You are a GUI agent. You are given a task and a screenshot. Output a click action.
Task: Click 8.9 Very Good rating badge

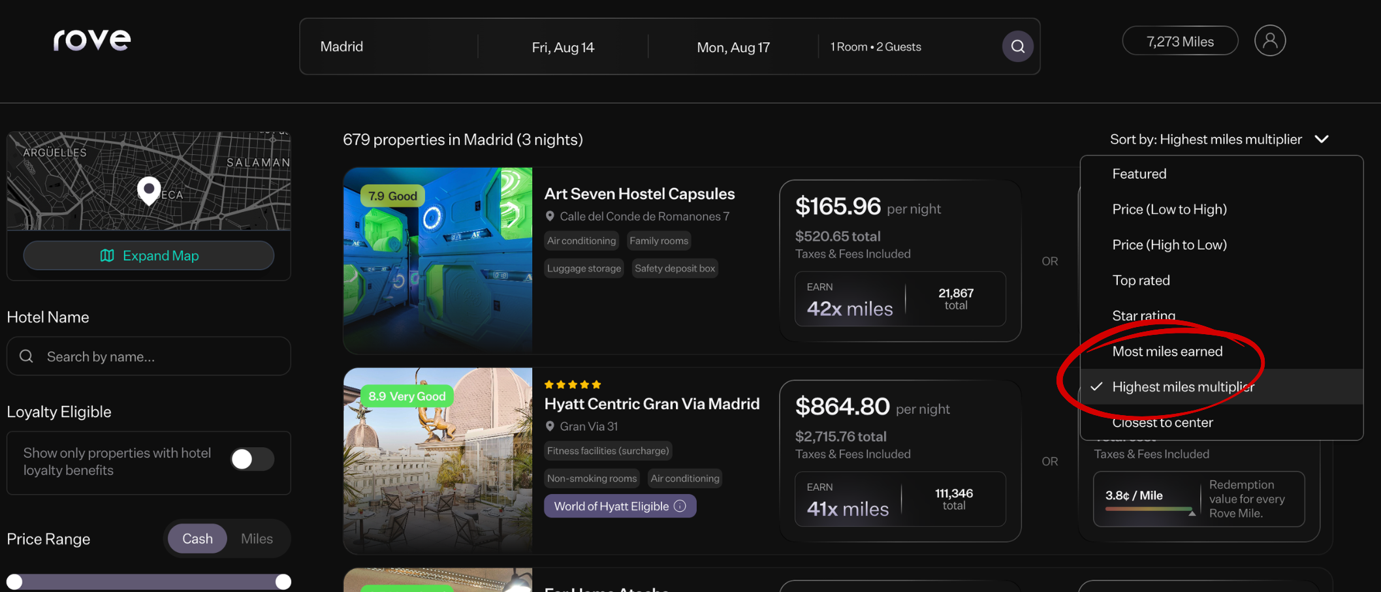(x=407, y=396)
